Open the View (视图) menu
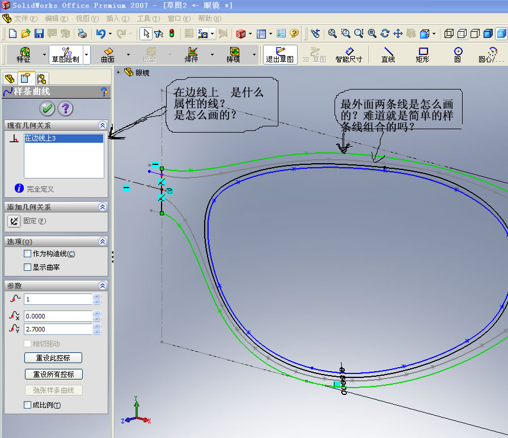 [87, 19]
